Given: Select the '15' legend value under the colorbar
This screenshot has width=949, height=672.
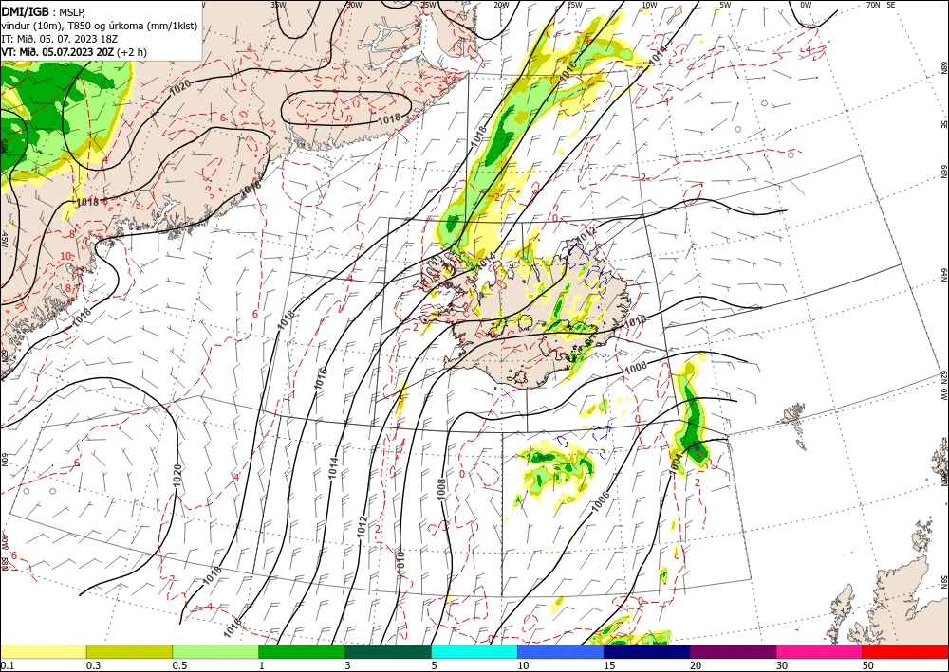Looking at the screenshot, I should coord(609,665).
